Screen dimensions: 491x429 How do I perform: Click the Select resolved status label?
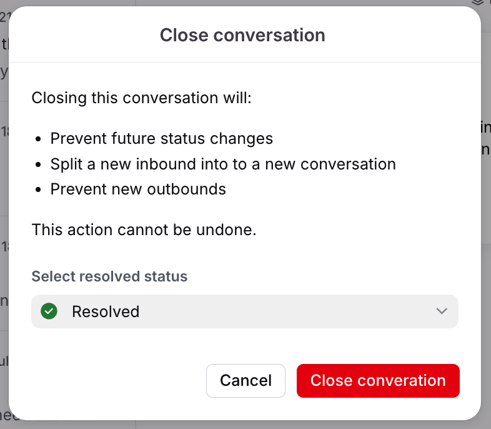tap(109, 276)
